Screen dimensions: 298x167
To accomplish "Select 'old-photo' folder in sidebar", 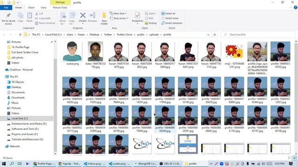I will click(17, 58).
